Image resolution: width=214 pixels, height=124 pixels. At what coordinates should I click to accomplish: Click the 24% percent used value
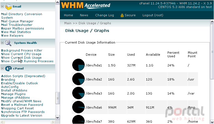[171, 65]
